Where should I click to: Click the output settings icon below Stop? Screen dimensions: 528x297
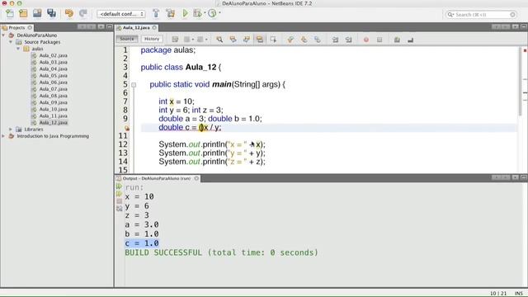pos(119,209)
